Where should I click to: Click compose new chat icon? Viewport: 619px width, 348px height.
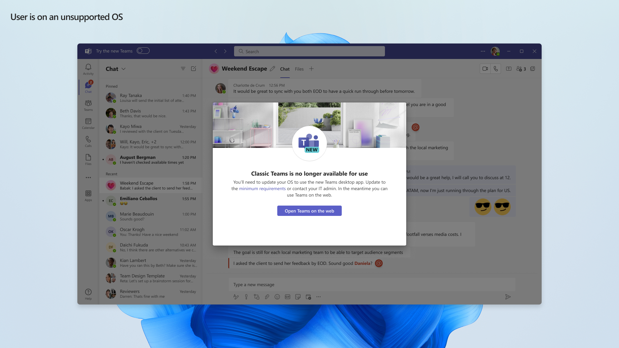[x=193, y=68]
